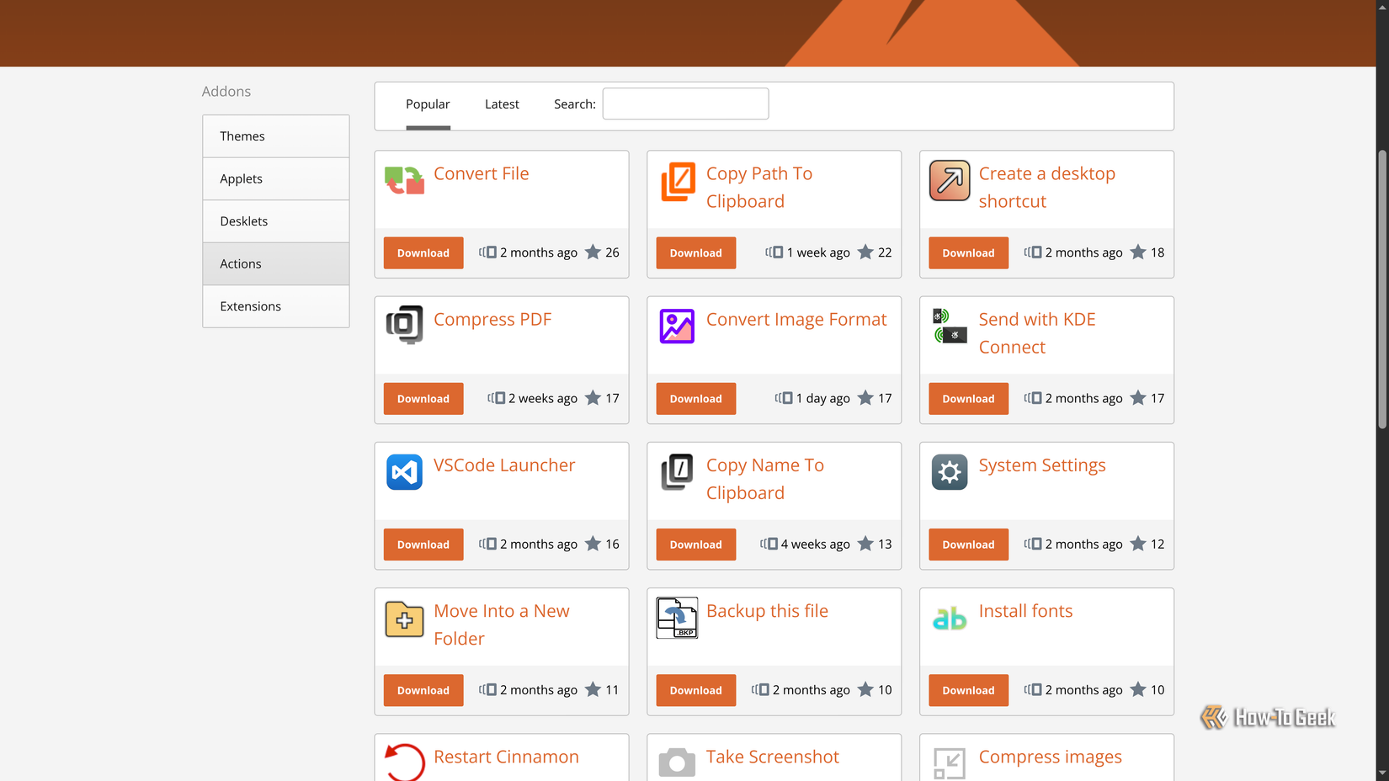Click the Compress PDF icon
This screenshot has height=781, width=1389.
[x=404, y=326]
